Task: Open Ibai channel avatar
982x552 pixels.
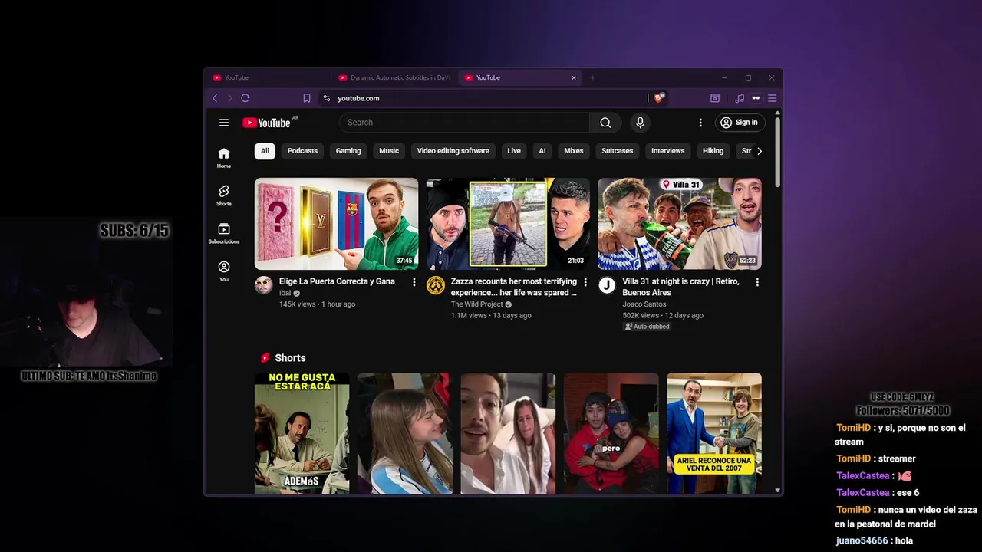Action: coord(264,286)
